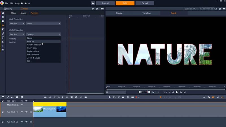The height and width of the screenshot is (127, 226).
Task: Open the music note sound library icon
Action: tap(3, 33)
